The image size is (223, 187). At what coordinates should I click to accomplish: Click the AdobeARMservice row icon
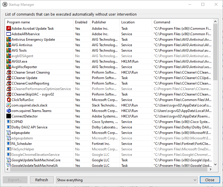tap(9, 34)
